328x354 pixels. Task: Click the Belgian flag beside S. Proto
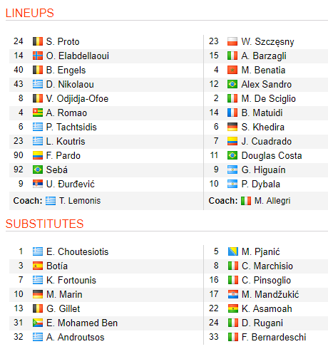point(38,41)
